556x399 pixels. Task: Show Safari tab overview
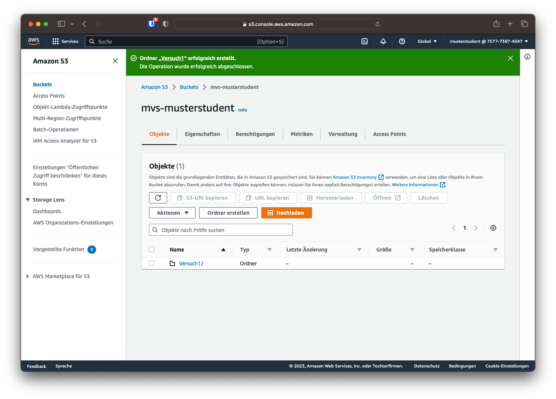524,24
